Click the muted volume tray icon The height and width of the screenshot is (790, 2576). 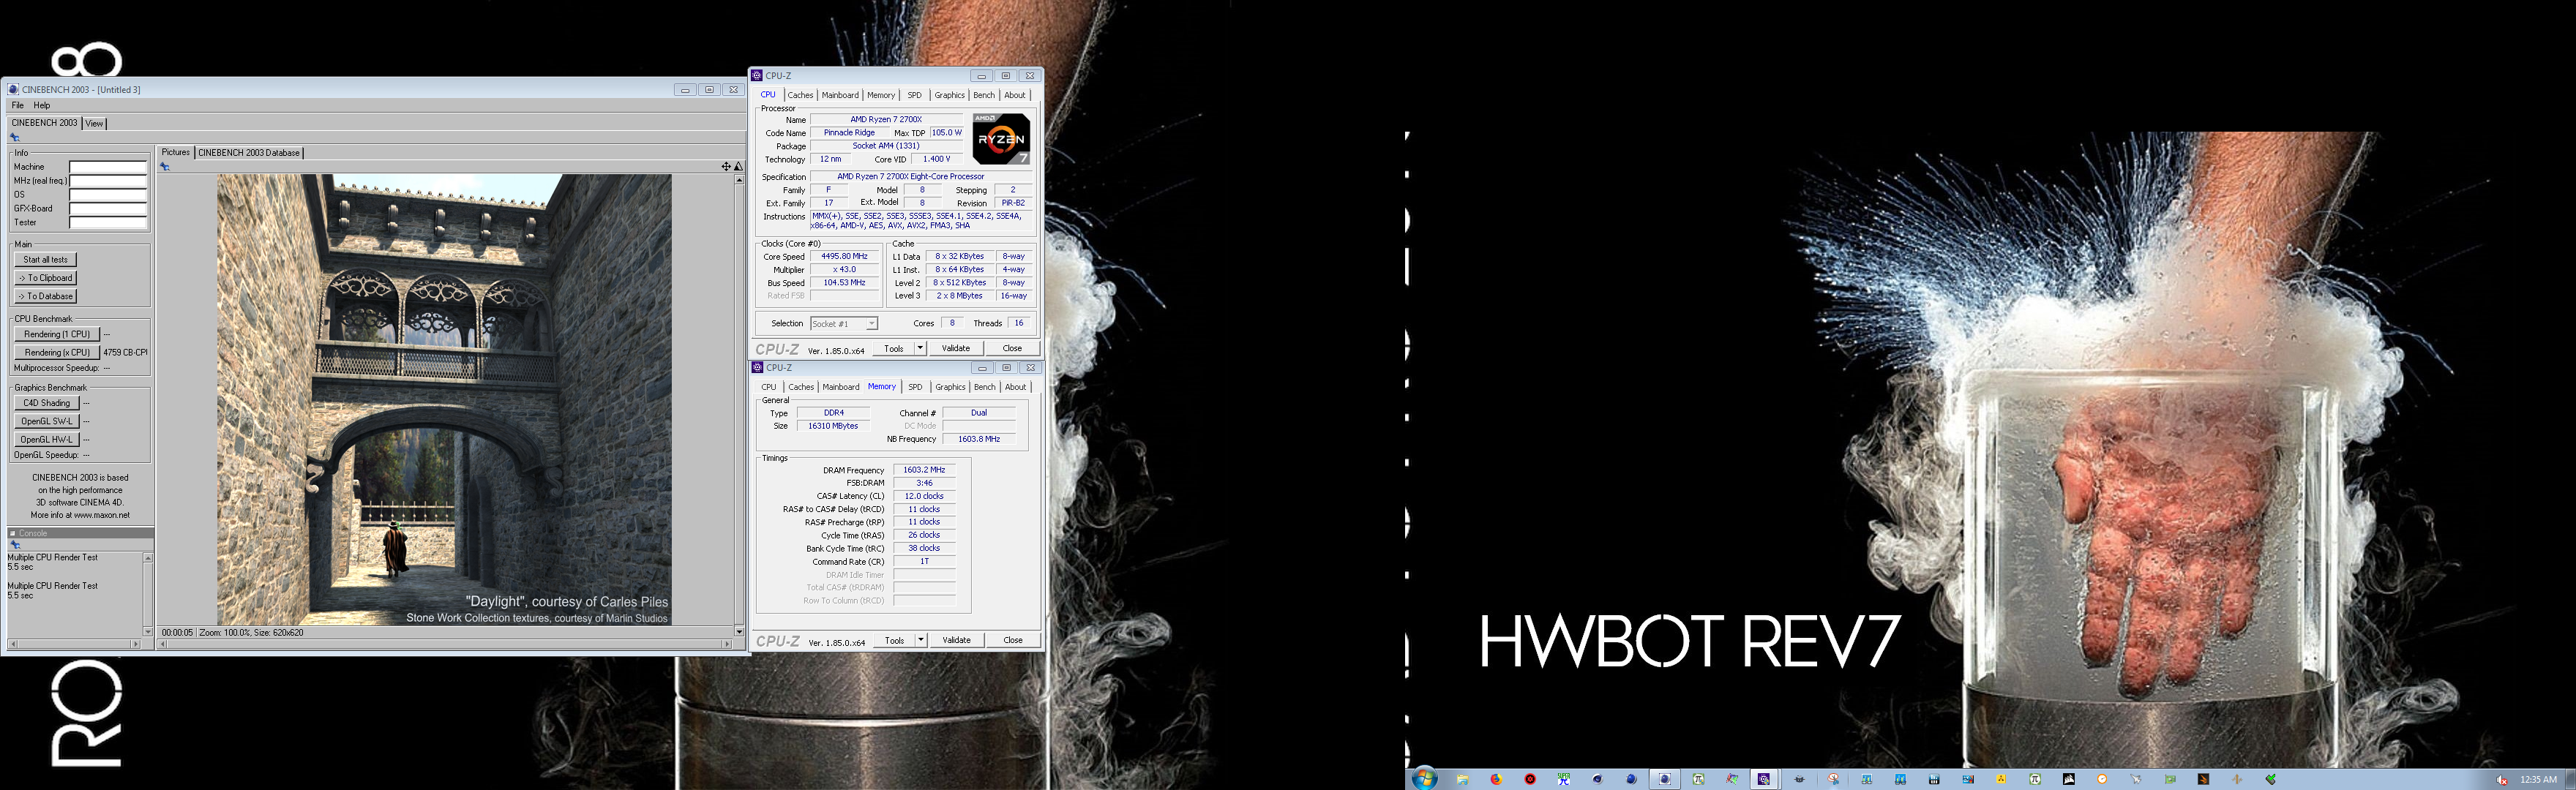[2501, 780]
